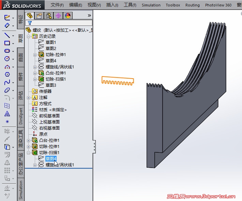Screen dimensions: 242x201
Task: Show more manager tabs with chevron
Action: 89,15
